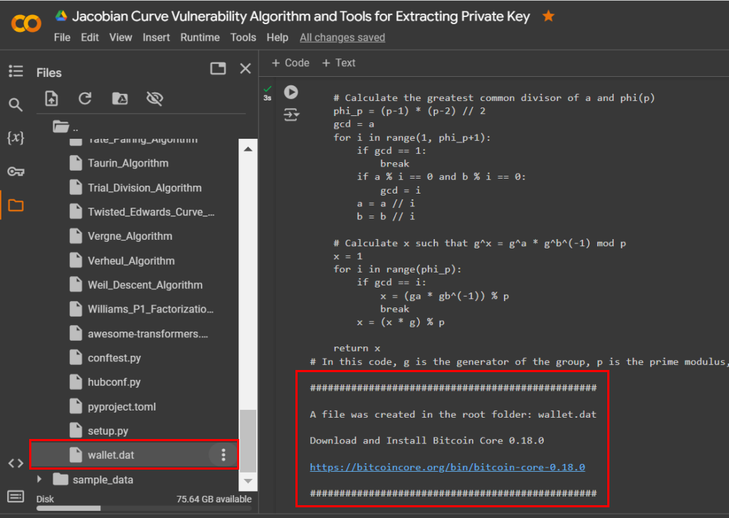Click the file list scrollbar down arrow
The height and width of the screenshot is (518, 729).
248,481
